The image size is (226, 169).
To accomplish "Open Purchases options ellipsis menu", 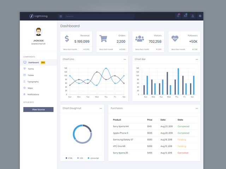I will (197, 108).
